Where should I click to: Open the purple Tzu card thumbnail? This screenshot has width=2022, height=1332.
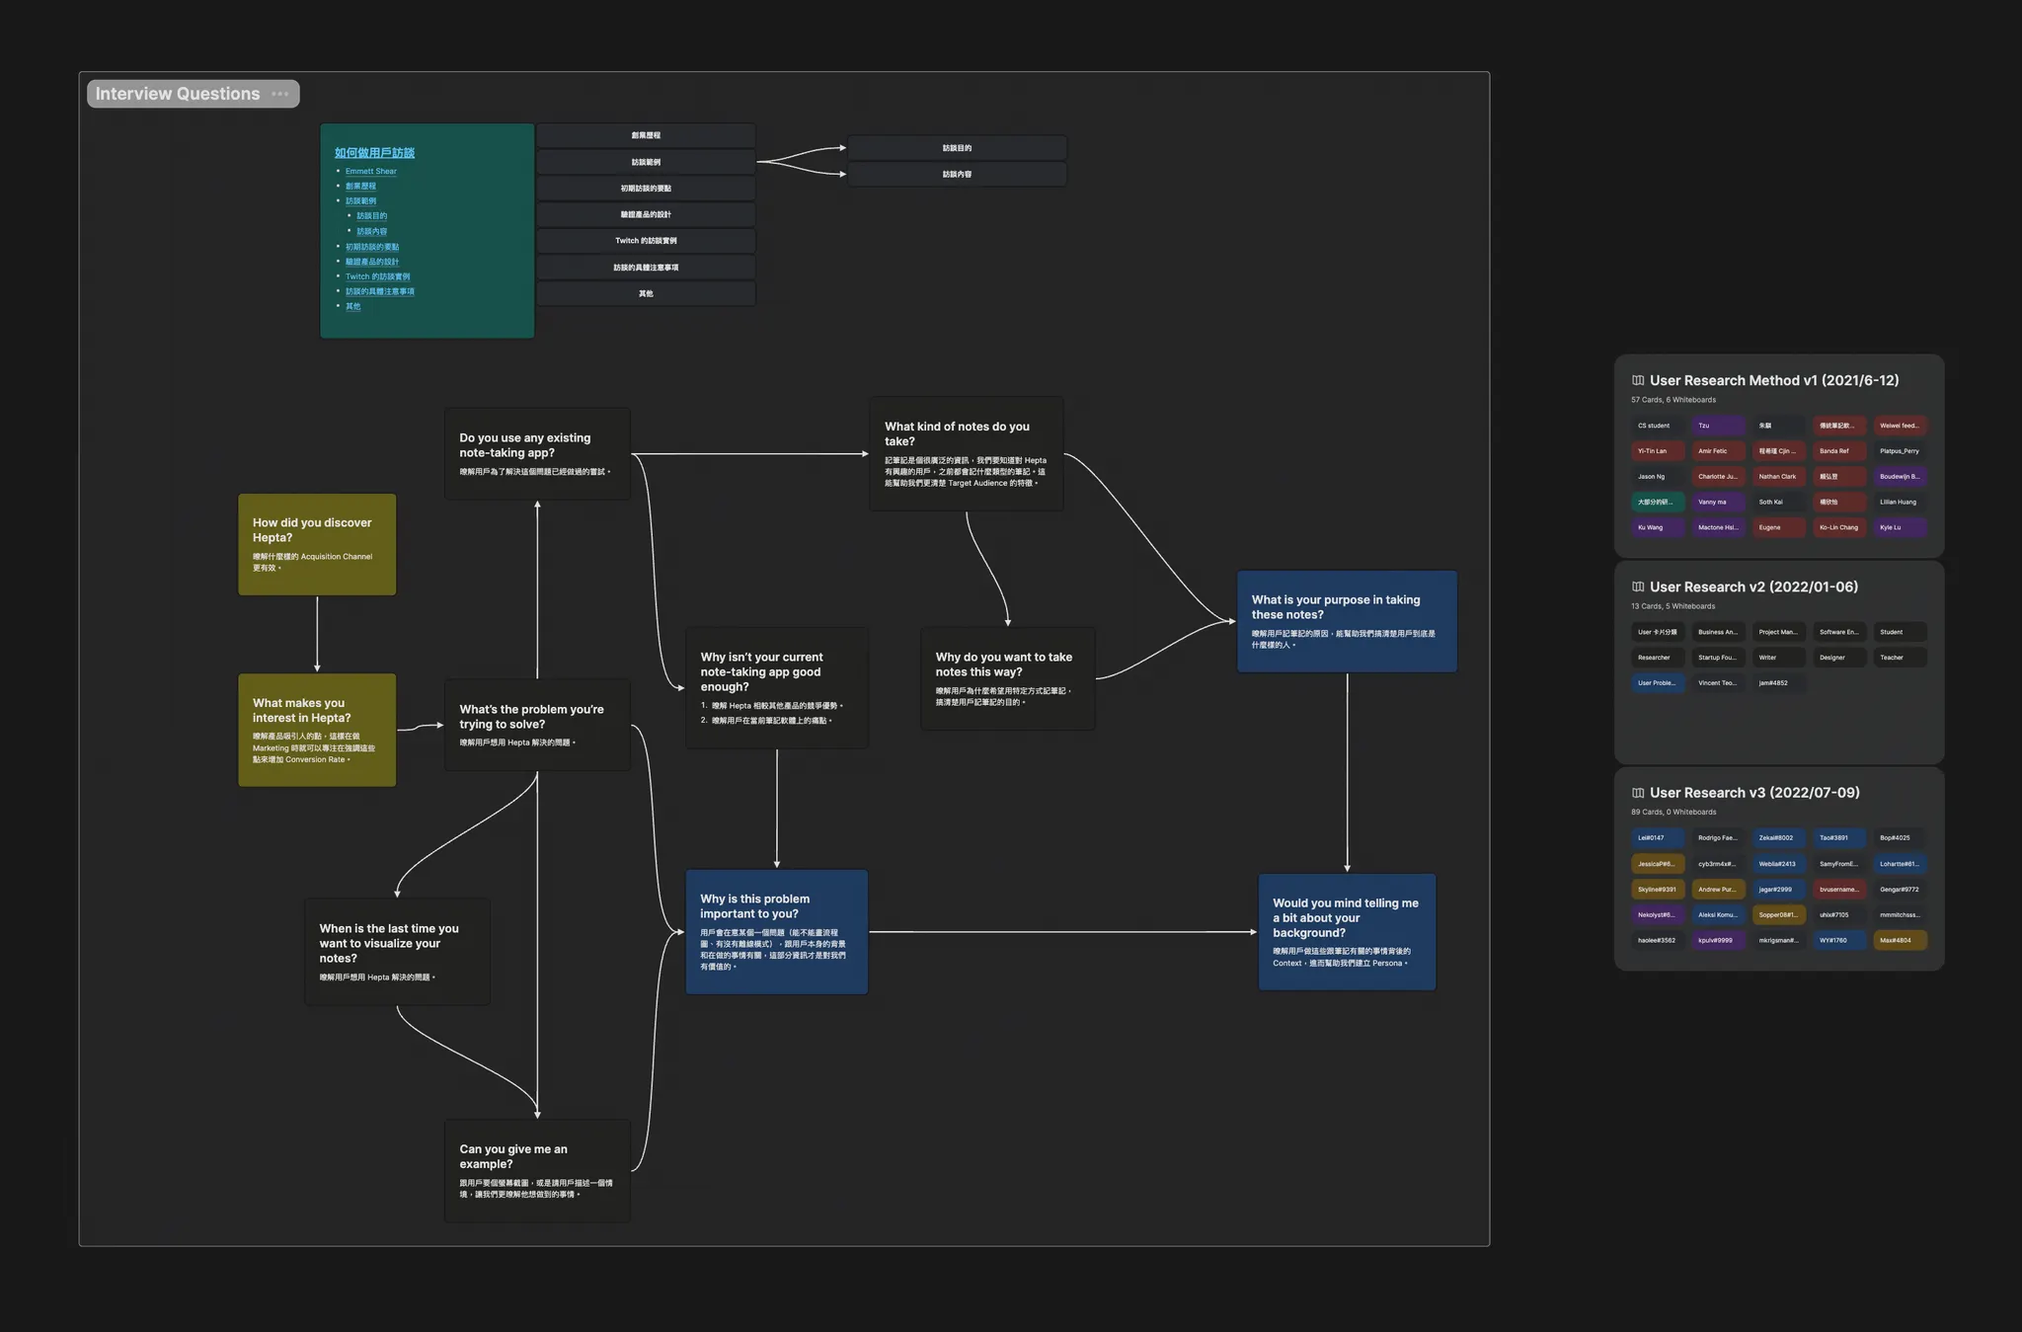coord(1717,426)
